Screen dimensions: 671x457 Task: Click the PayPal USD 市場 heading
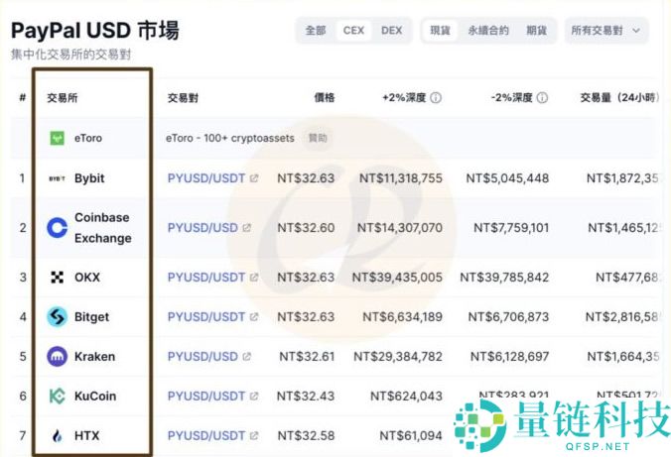(95, 31)
